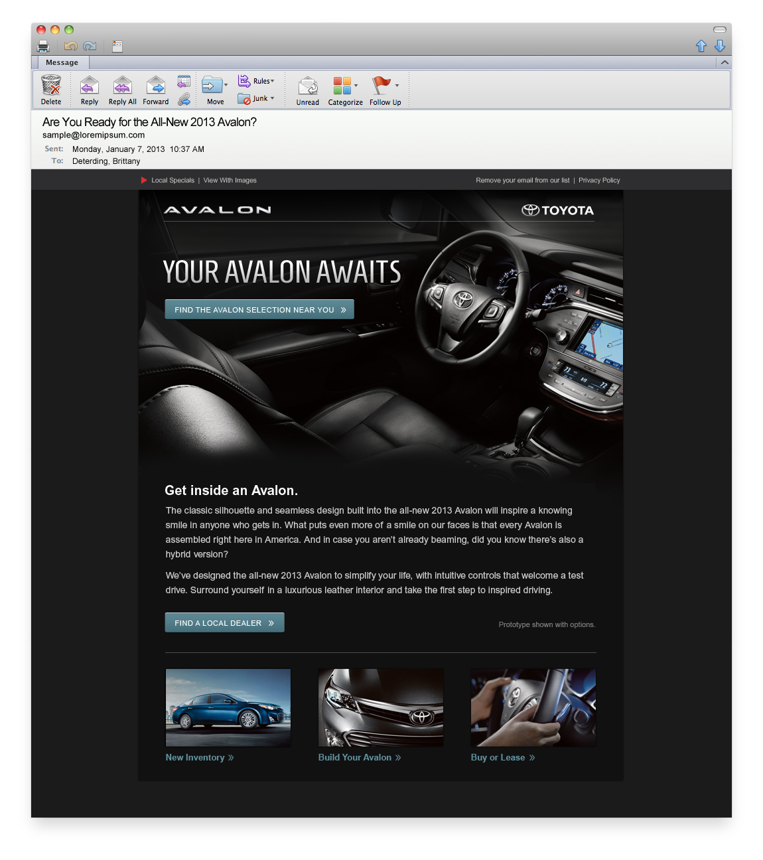Expand the Junk mail dropdown
Image resolution: width=763 pixels, height=860 pixels.
point(257,98)
